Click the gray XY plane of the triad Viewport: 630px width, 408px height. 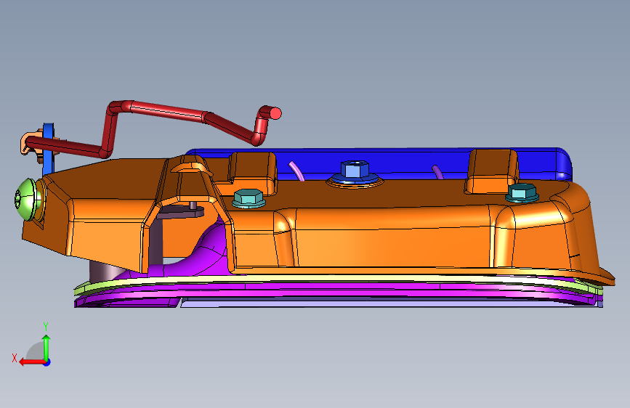tap(36, 352)
